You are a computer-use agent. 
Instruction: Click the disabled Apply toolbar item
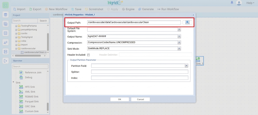click(113, 9)
